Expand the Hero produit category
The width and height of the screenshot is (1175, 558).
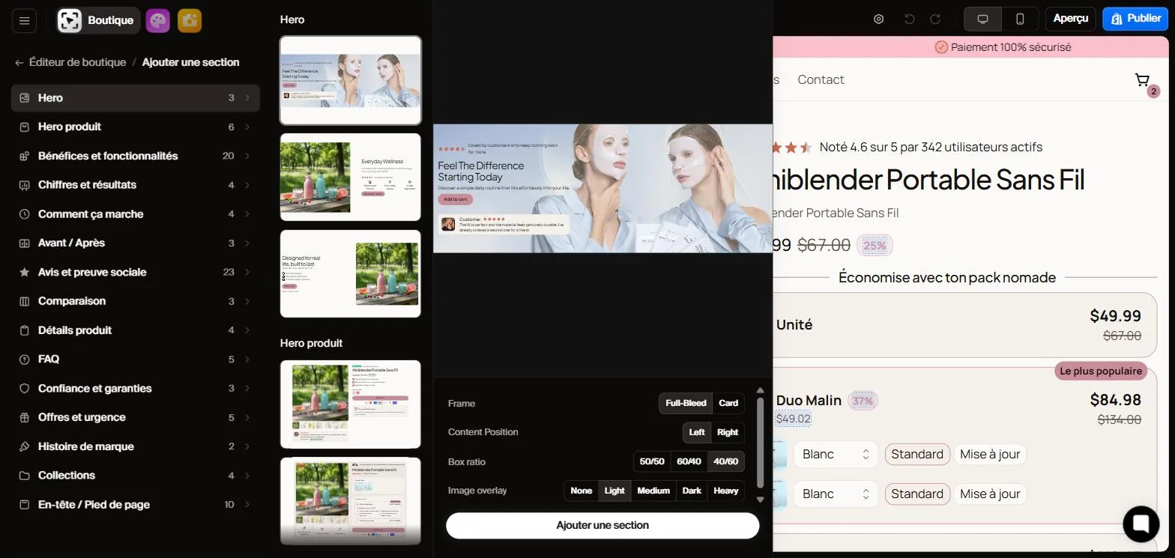(136, 127)
